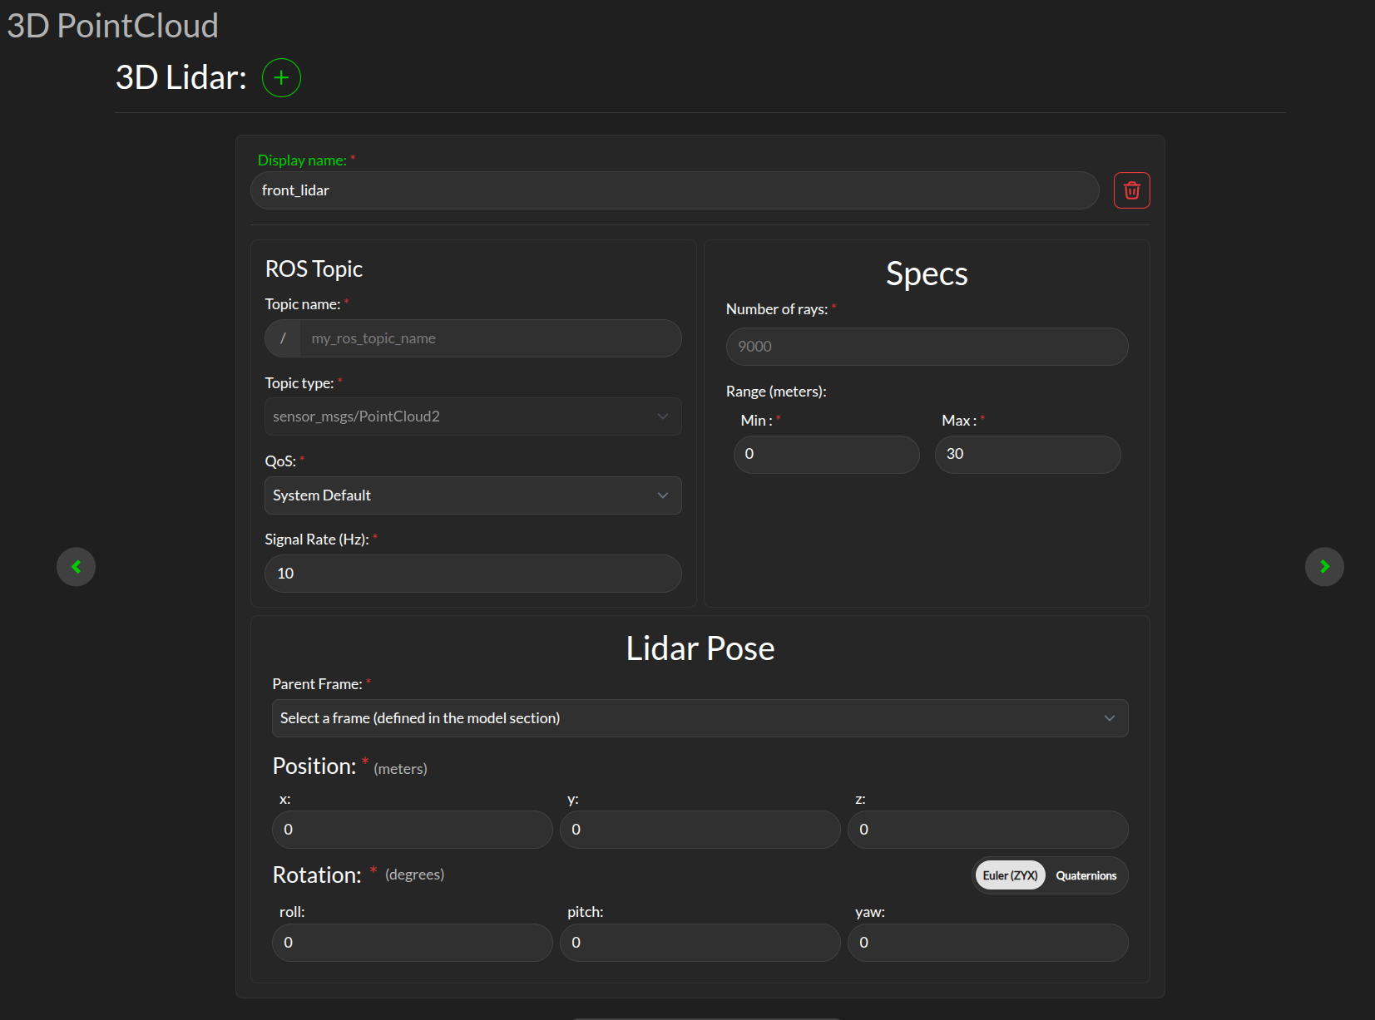This screenshot has width=1375, height=1020.
Task: Click the slash prefix of Topic name
Action: [283, 338]
